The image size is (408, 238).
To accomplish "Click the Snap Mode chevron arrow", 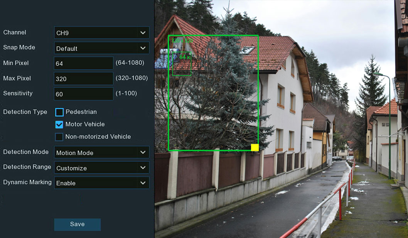I will point(143,48).
